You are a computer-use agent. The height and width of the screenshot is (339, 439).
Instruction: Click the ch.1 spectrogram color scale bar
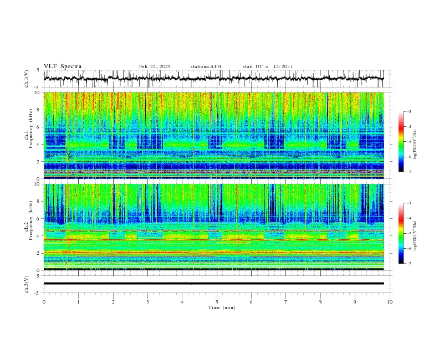tap(401, 141)
